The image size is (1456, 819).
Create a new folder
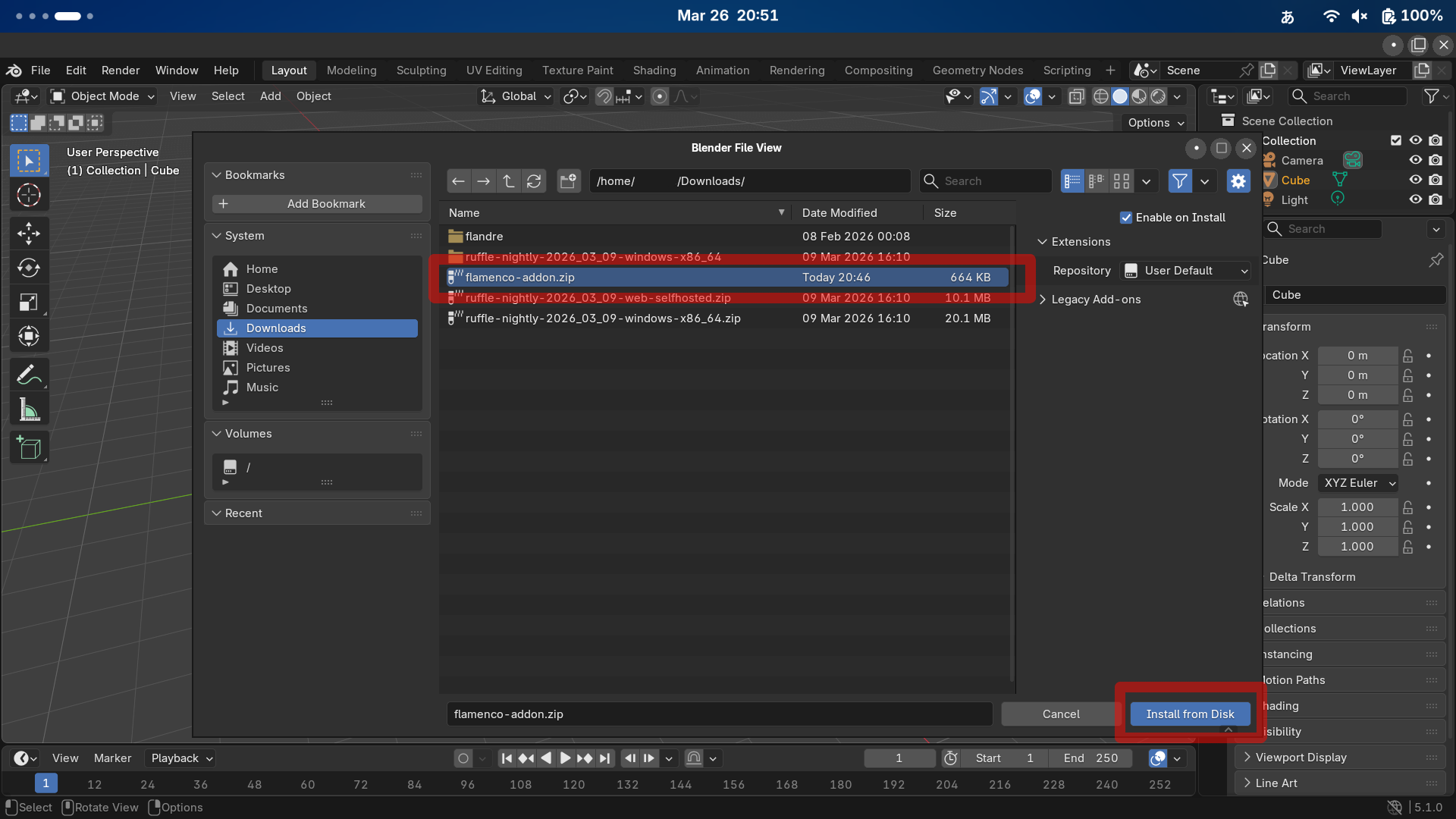point(569,181)
